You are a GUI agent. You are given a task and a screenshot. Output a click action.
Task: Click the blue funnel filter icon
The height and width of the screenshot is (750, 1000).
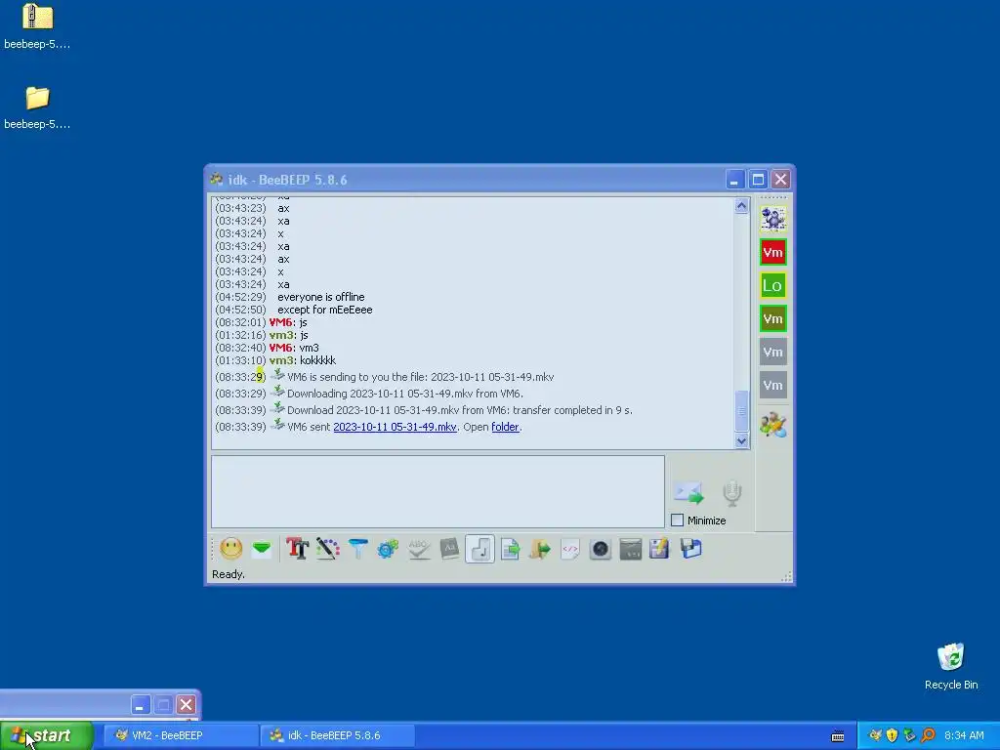(357, 549)
